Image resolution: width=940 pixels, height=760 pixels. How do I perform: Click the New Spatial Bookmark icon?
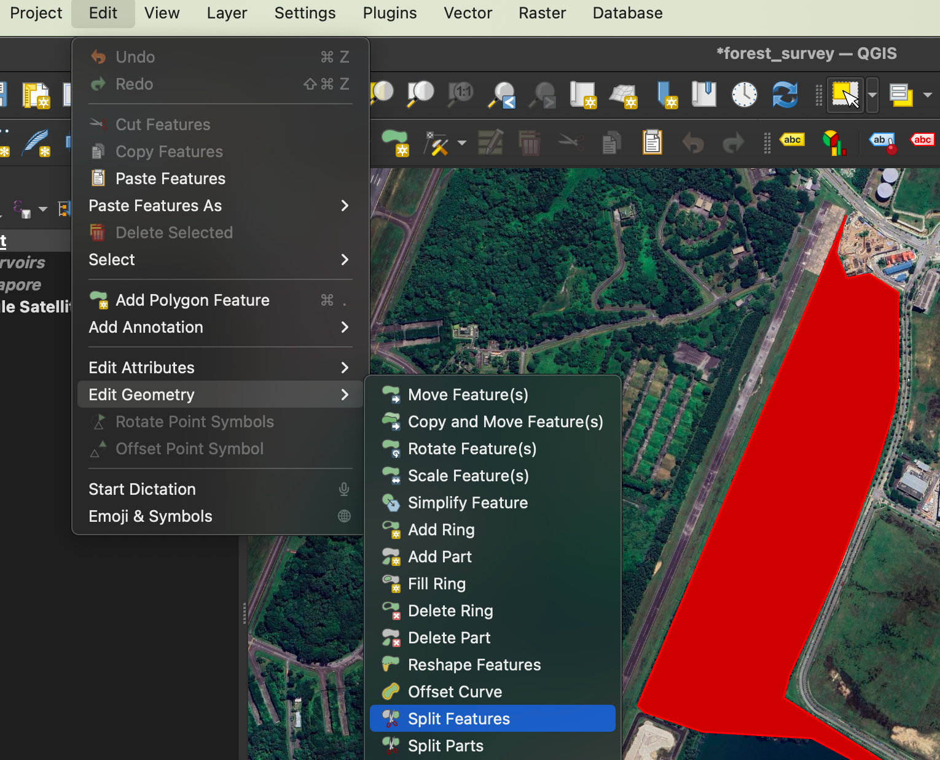(x=667, y=95)
